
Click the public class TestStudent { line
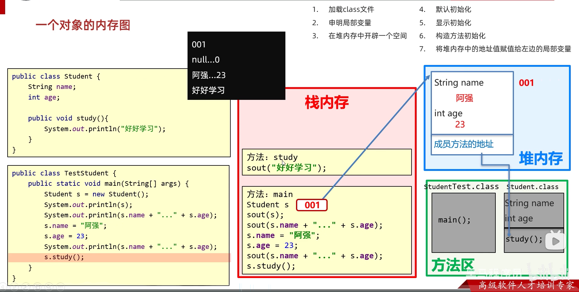pyautogui.click(x=64, y=173)
